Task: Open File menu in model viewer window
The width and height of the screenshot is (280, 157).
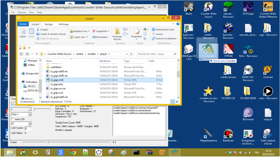Action: [13, 12]
